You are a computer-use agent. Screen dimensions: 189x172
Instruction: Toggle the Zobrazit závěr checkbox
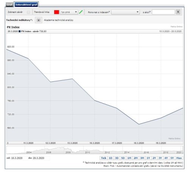pos(28,12)
